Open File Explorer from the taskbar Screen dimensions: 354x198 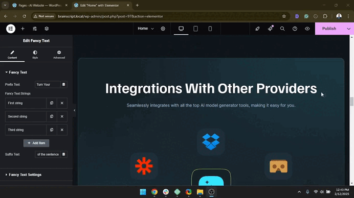click(200, 192)
